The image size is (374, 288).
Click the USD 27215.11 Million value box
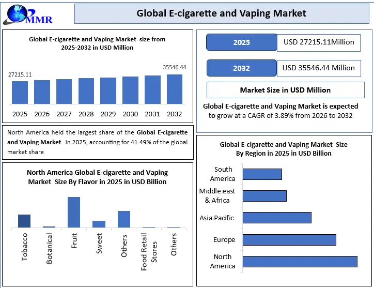[318, 42]
